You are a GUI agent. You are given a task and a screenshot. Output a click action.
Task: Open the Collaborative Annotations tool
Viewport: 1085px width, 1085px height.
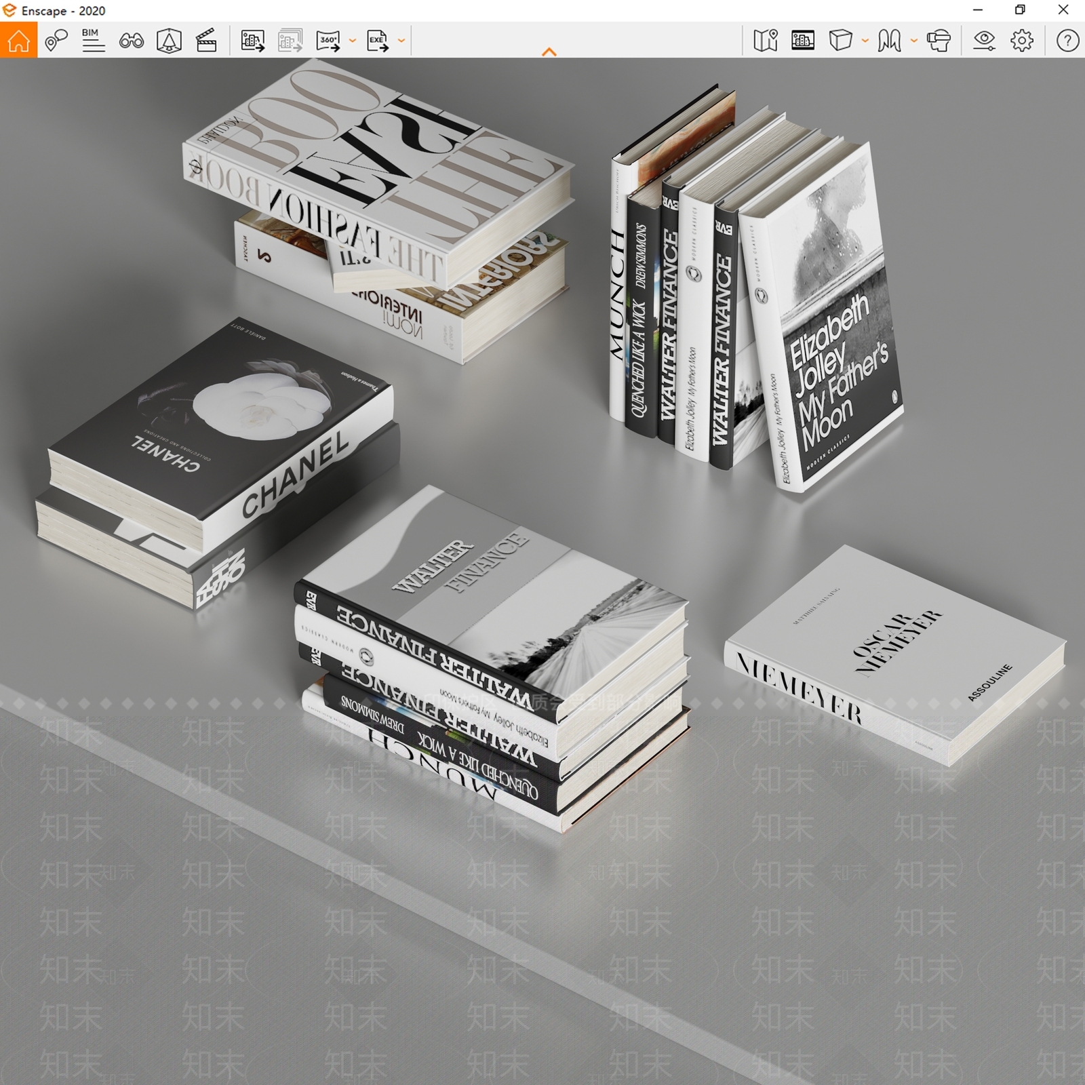pyautogui.click(x=56, y=41)
